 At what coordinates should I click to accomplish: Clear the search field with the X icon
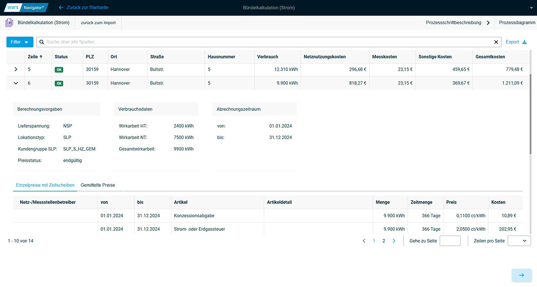(x=496, y=42)
